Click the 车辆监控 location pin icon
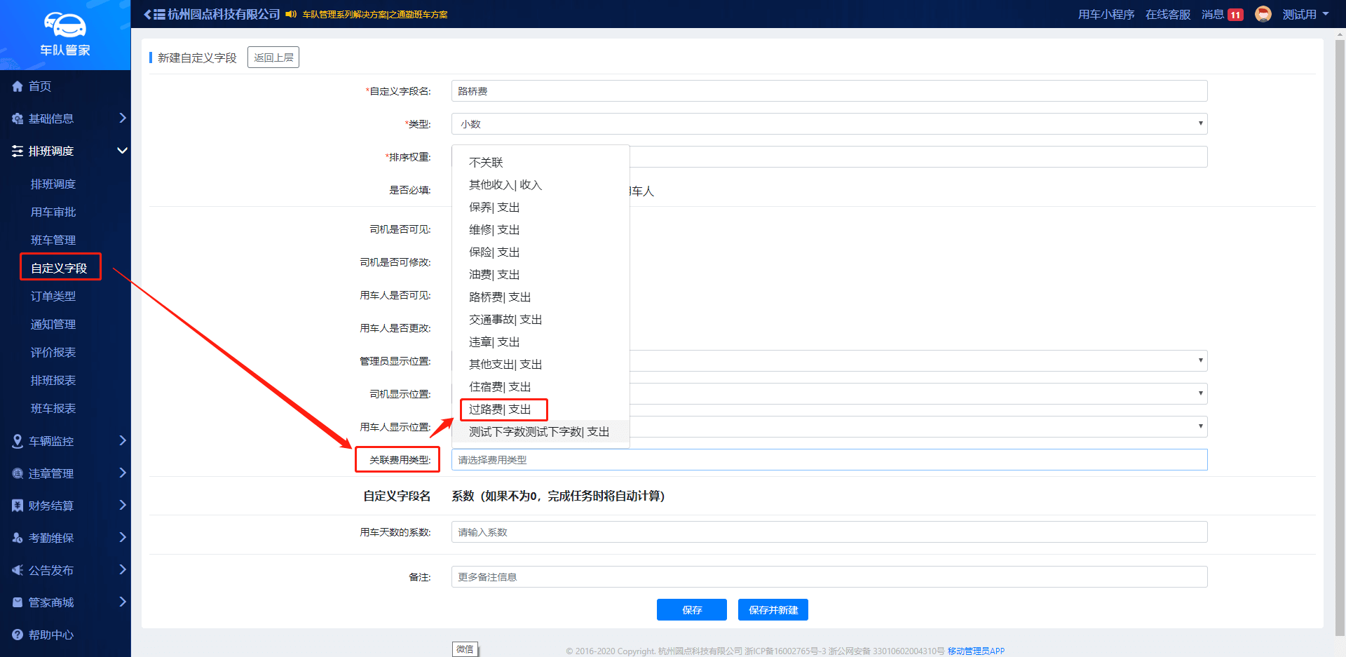Viewport: 1346px width, 657px height. click(x=18, y=441)
